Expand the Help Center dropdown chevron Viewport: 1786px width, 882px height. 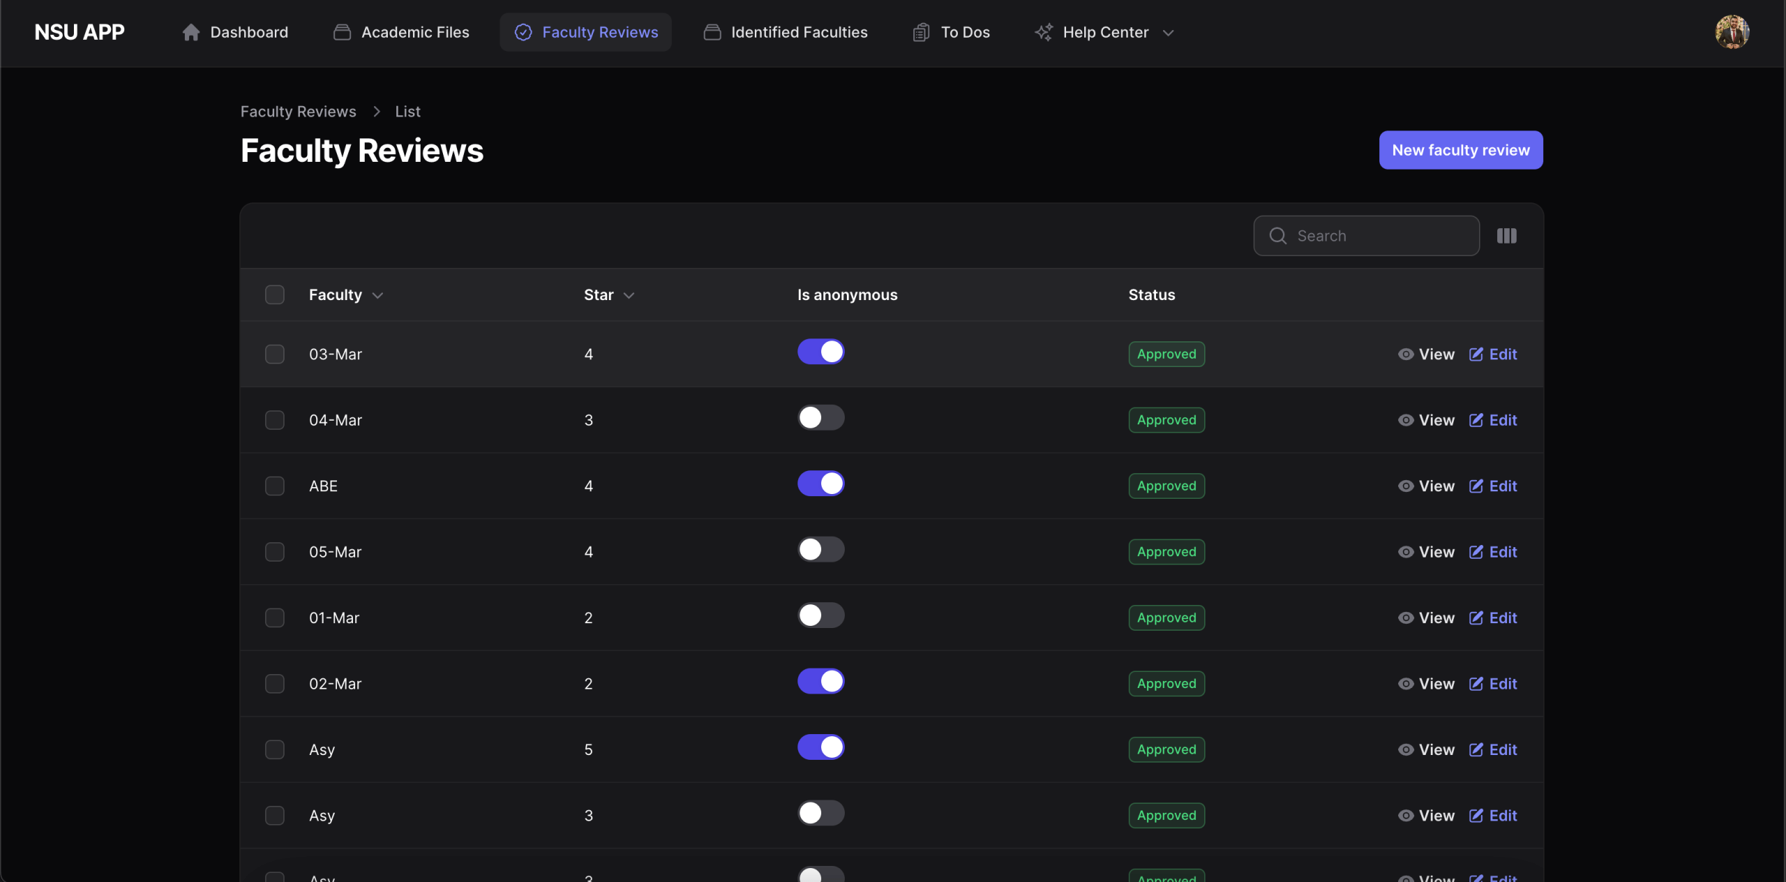[x=1169, y=33]
